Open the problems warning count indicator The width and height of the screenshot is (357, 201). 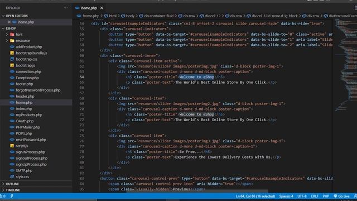3,196
